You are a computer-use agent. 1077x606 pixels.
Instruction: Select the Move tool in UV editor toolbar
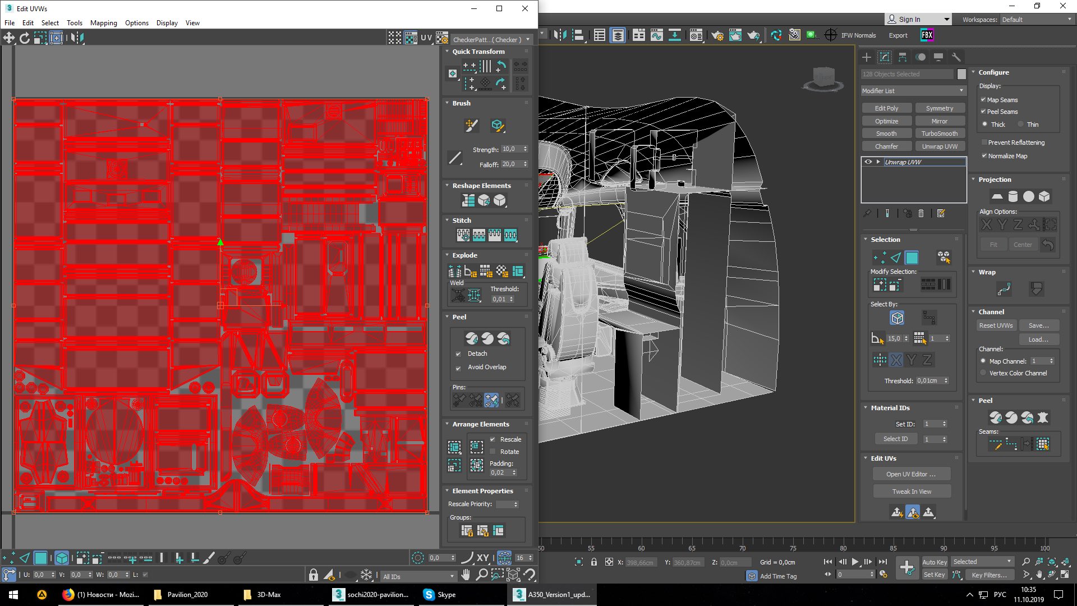click(x=9, y=38)
